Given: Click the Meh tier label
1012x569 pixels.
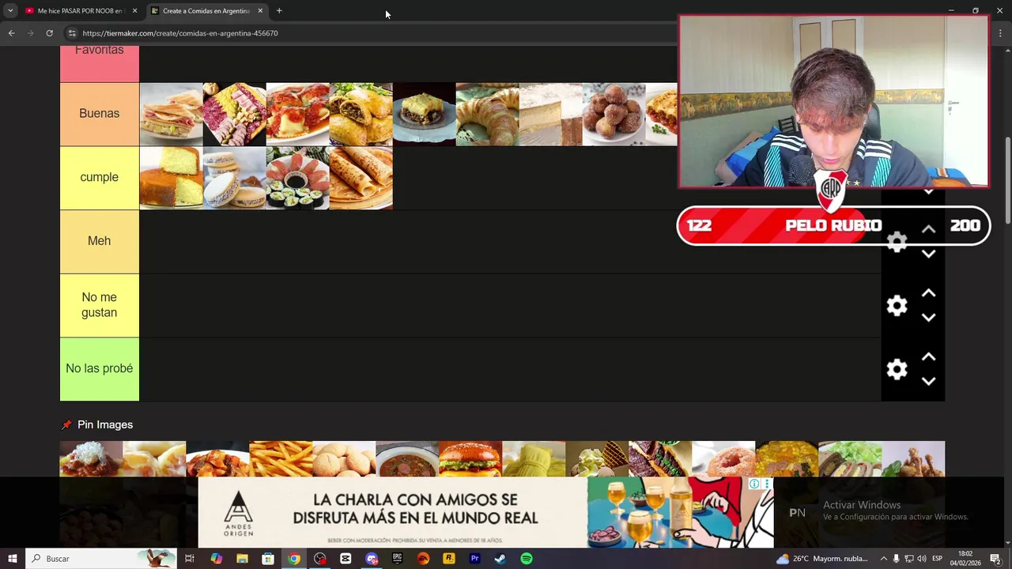Looking at the screenshot, I should (x=100, y=242).
